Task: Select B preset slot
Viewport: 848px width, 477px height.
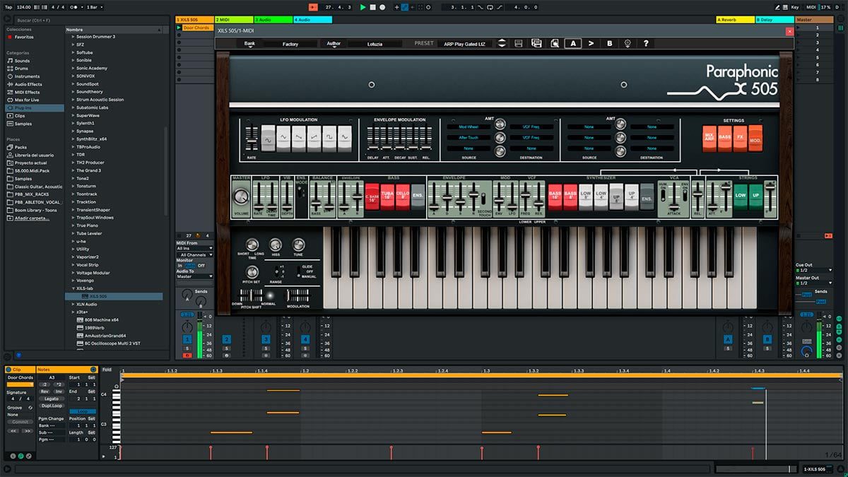Action: [610, 43]
